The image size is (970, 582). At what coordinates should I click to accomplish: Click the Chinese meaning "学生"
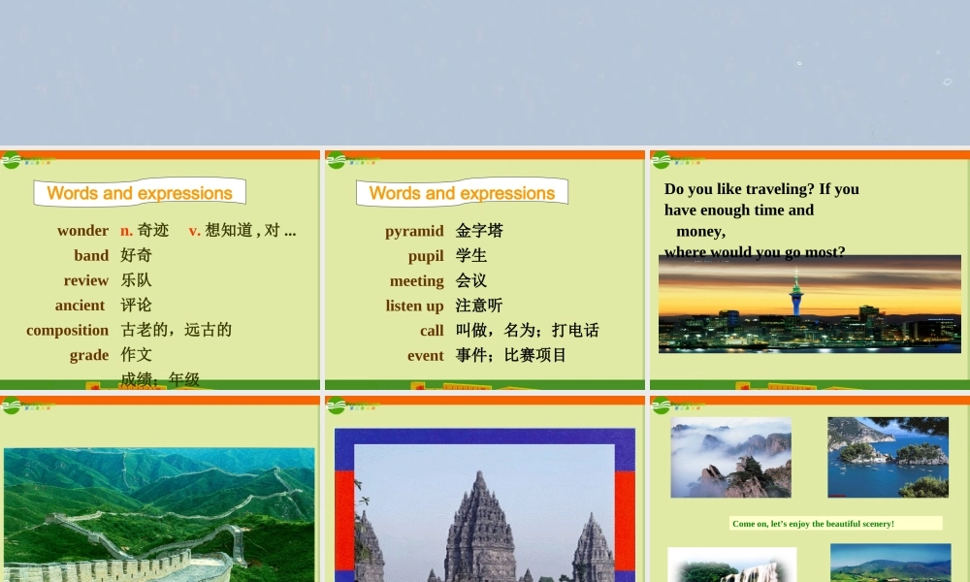tap(471, 255)
